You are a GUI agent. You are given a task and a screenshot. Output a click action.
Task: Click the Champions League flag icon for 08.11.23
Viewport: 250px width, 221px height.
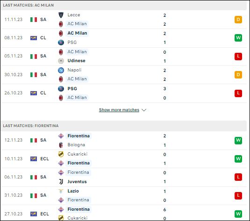tap(34, 38)
